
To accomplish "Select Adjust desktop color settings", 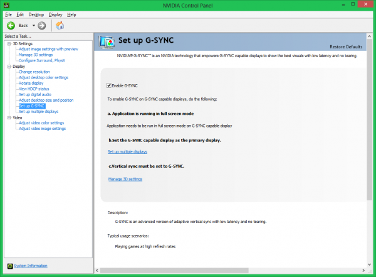I will (x=44, y=77).
